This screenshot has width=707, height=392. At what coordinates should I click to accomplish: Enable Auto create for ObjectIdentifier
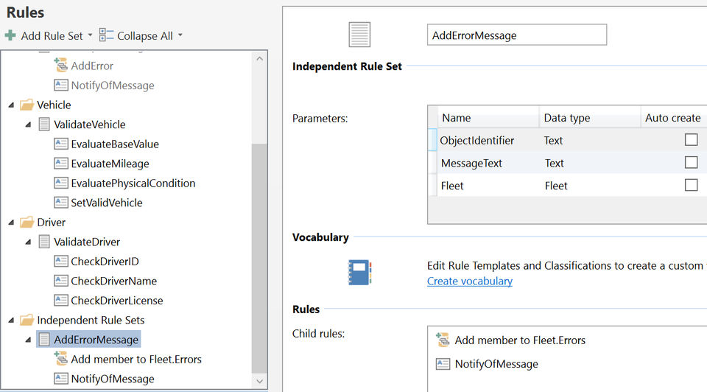691,140
